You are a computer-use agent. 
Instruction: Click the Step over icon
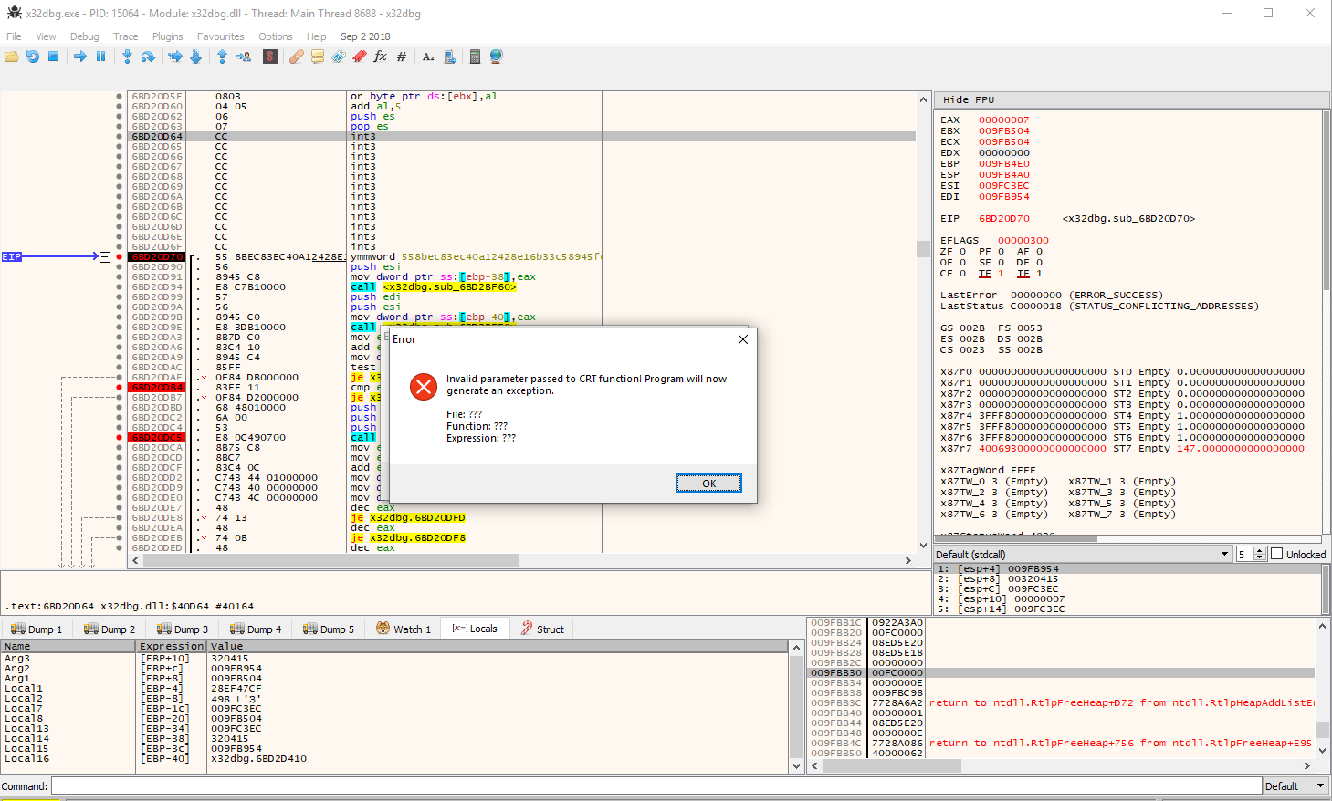pyautogui.click(x=148, y=57)
